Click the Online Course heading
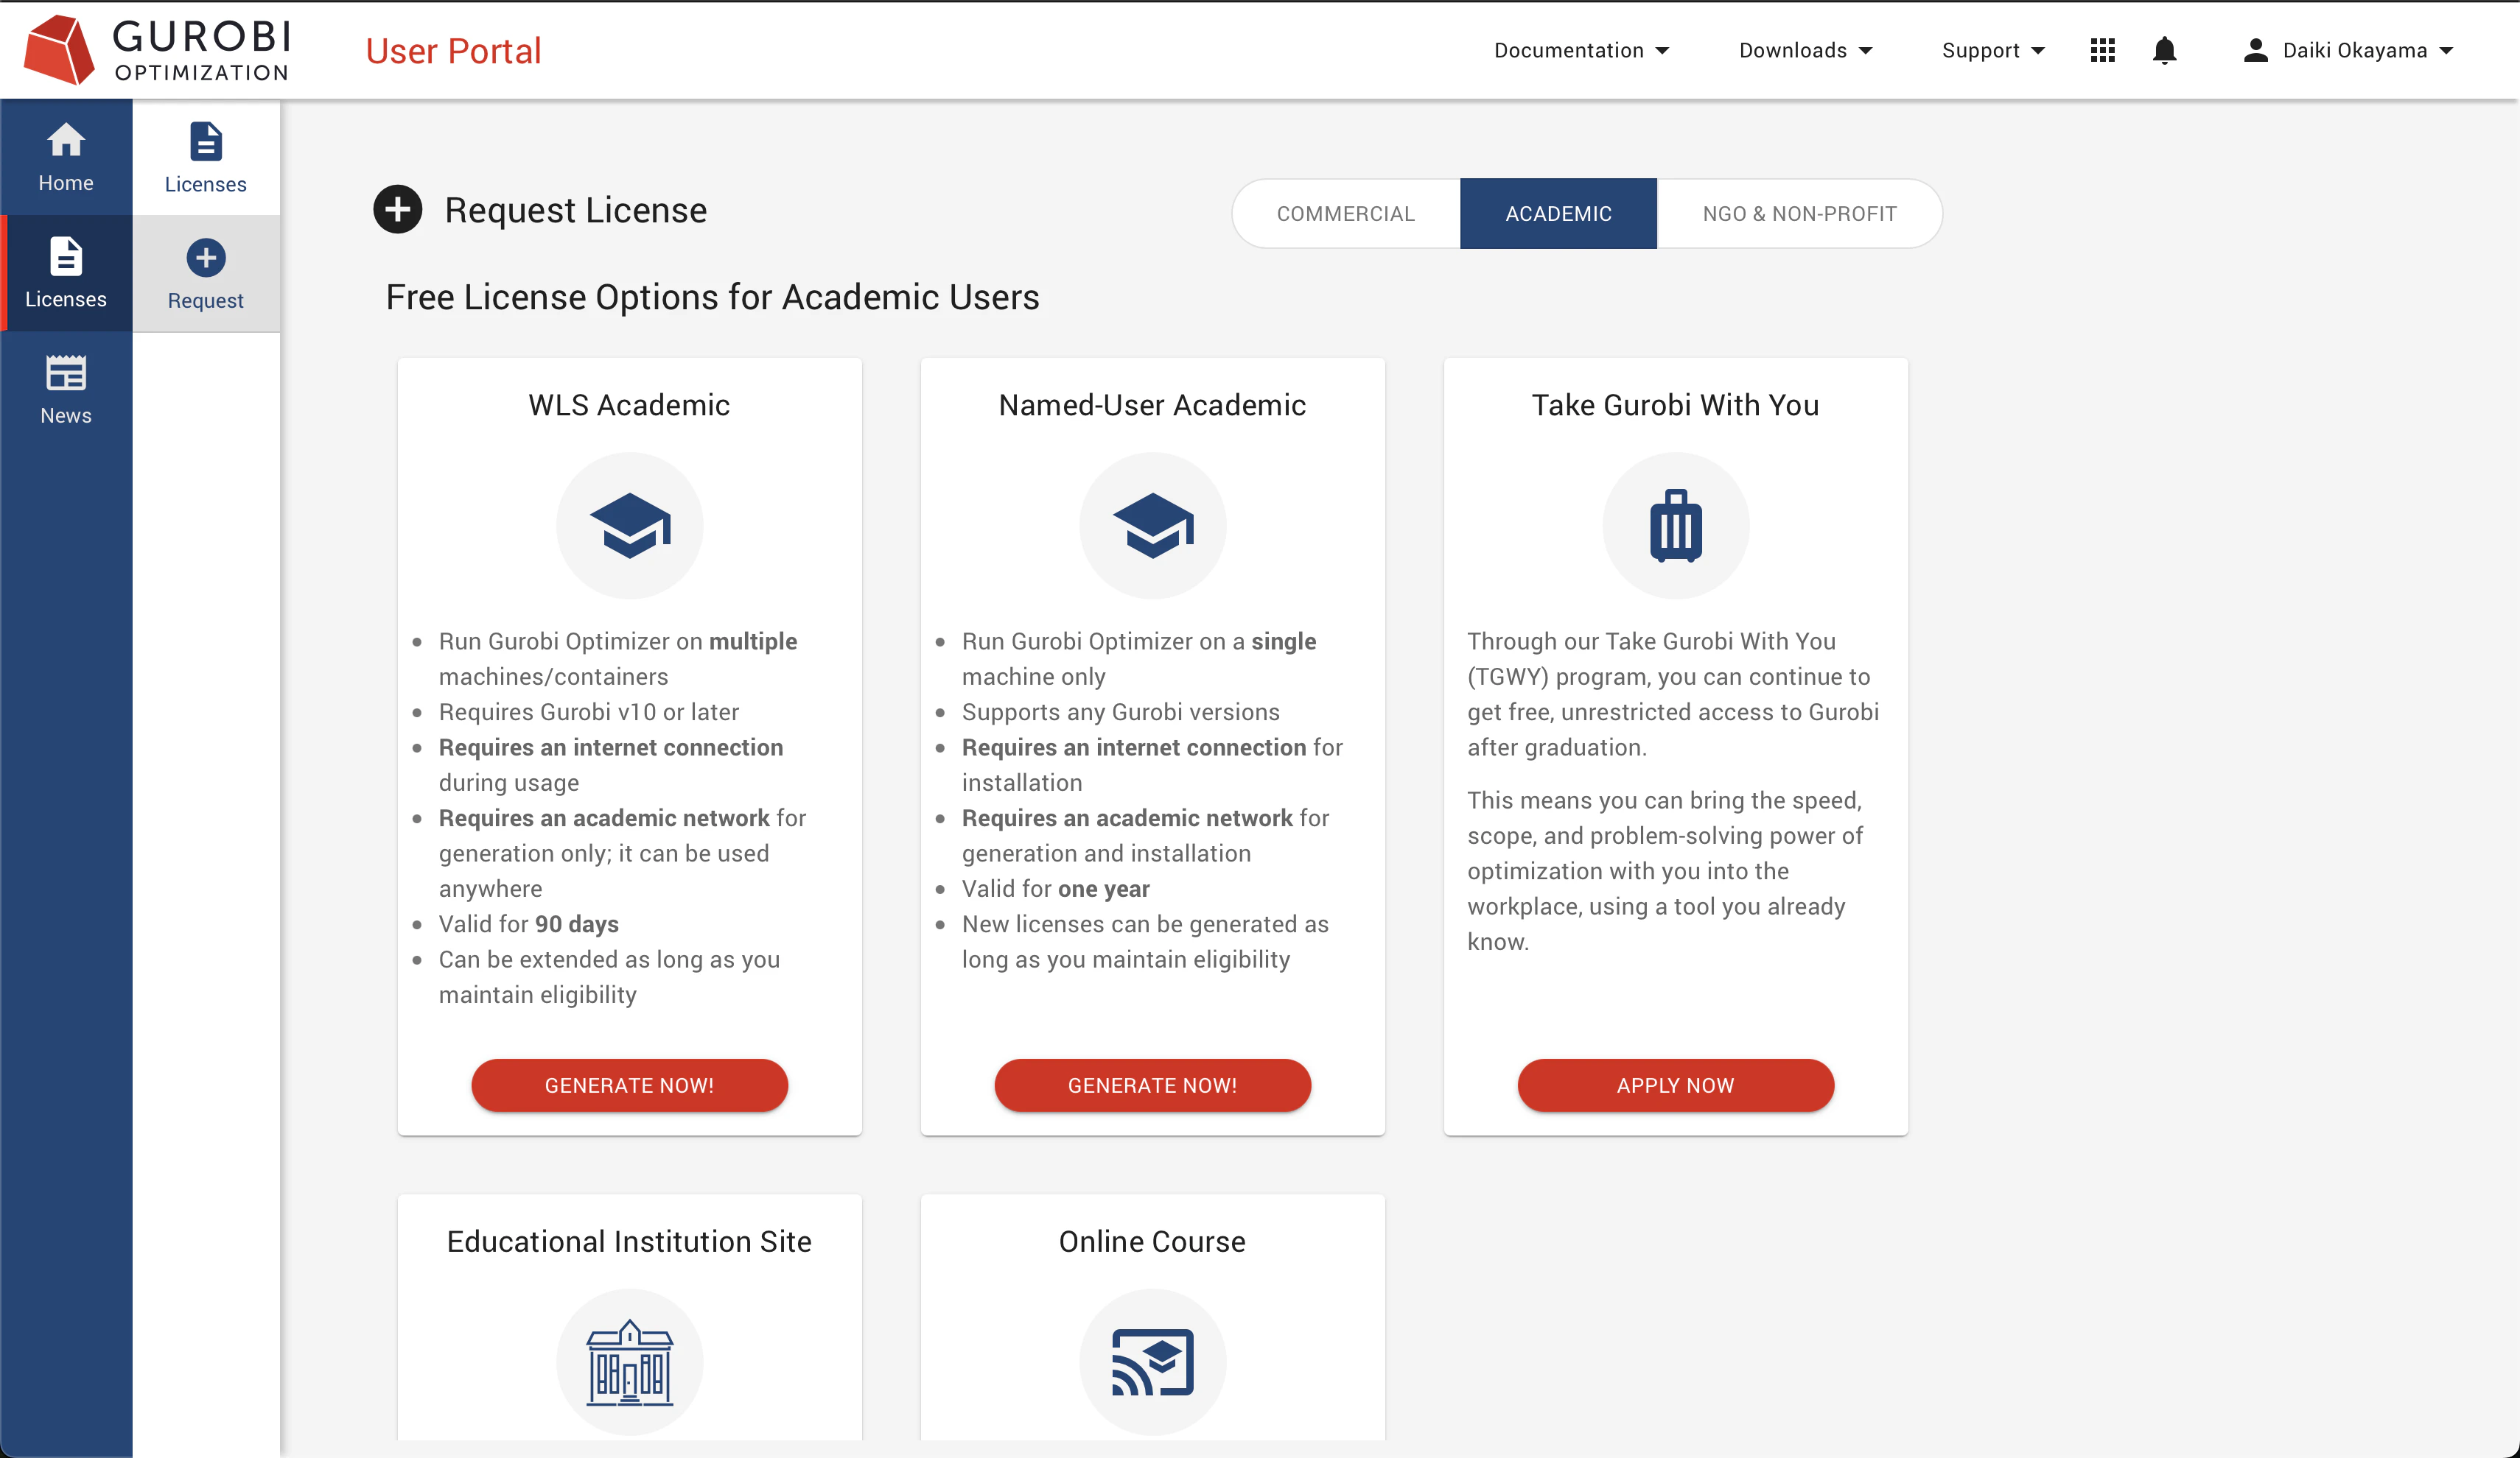 coord(1152,1242)
